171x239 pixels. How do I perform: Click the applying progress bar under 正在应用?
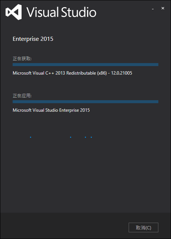click(85, 102)
